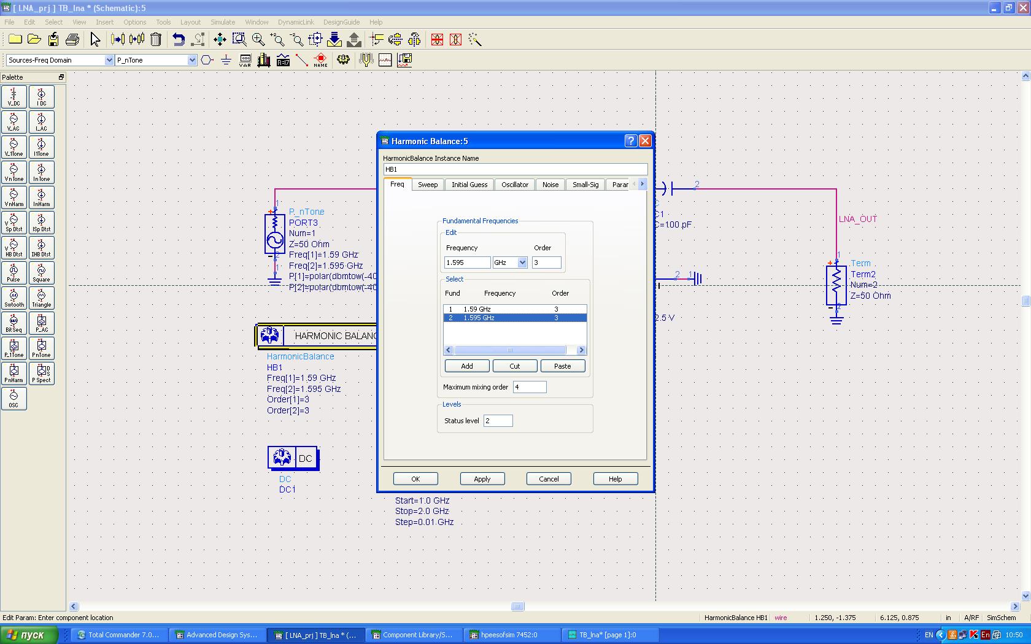This screenshot has height=644, width=1031.
Task: Expand the P_nTone component history dropdown
Action: pyautogui.click(x=192, y=60)
